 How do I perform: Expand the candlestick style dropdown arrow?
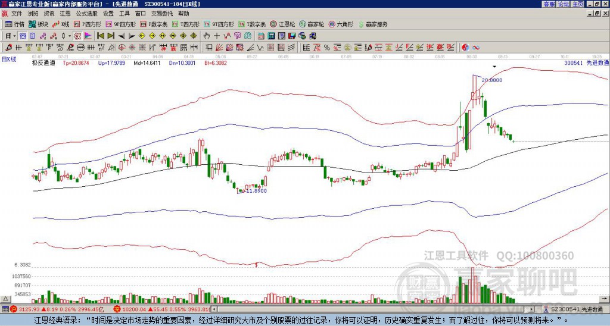tap(70, 36)
